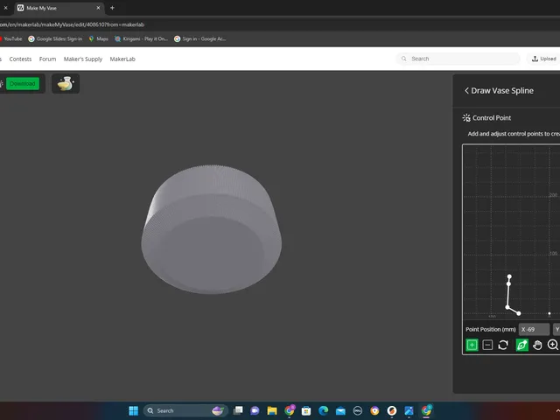The height and width of the screenshot is (420, 560).
Task: Select the Make My Vase browser tab
Action: click(x=57, y=8)
